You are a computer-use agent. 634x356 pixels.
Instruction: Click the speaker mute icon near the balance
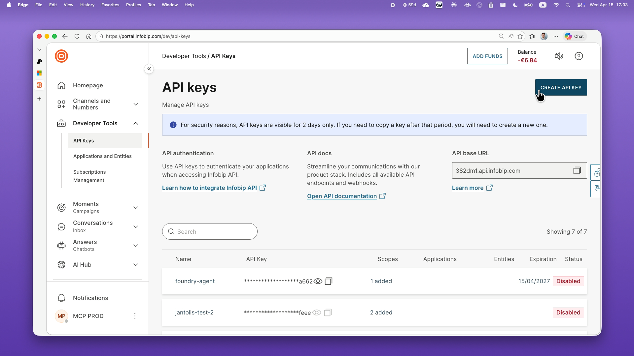pyautogui.click(x=559, y=56)
